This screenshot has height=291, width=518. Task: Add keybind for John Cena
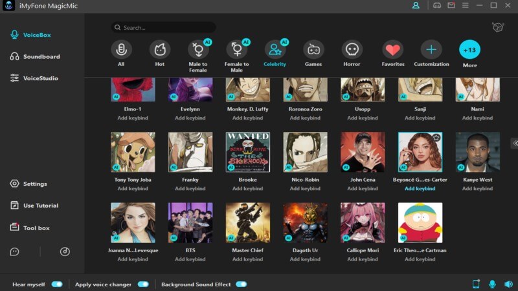pos(363,188)
